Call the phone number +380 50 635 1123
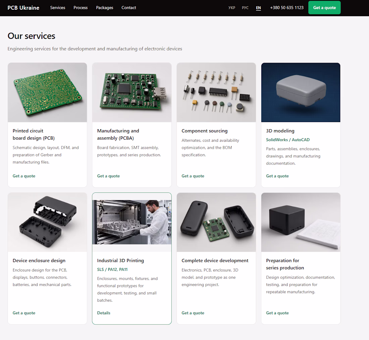Screen dimensions: 369x340 click(x=286, y=8)
